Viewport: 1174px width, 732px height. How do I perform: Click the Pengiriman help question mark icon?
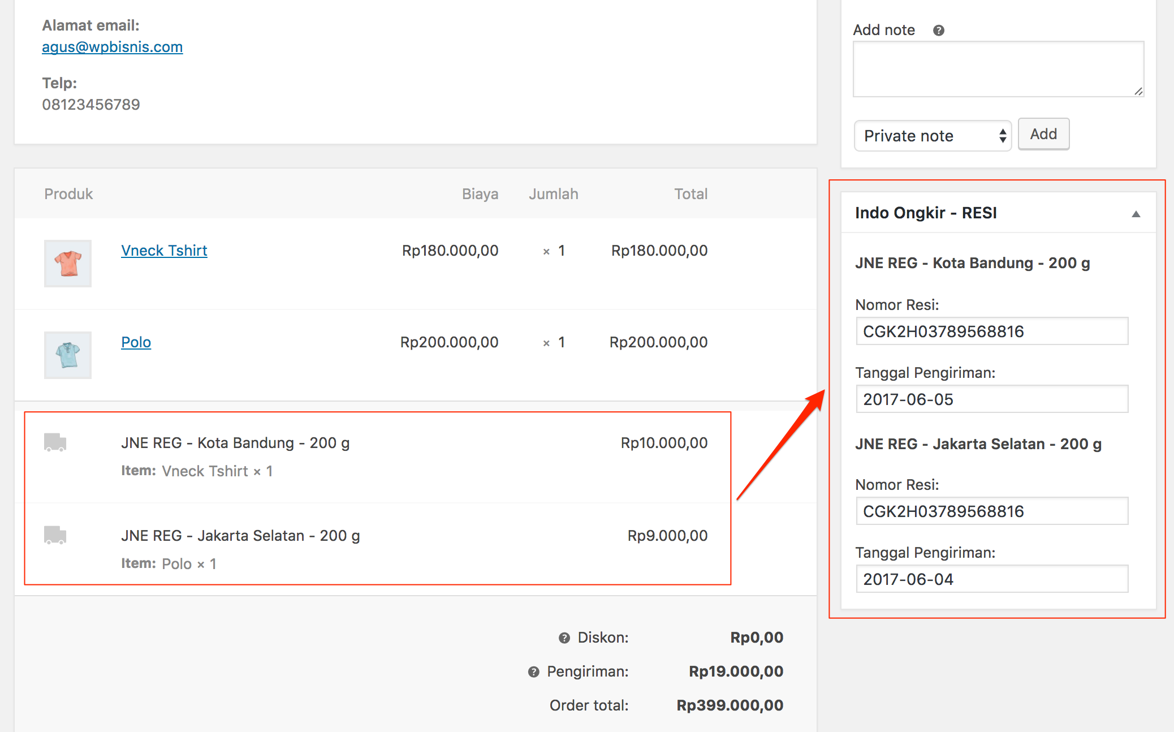tap(534, 672)
